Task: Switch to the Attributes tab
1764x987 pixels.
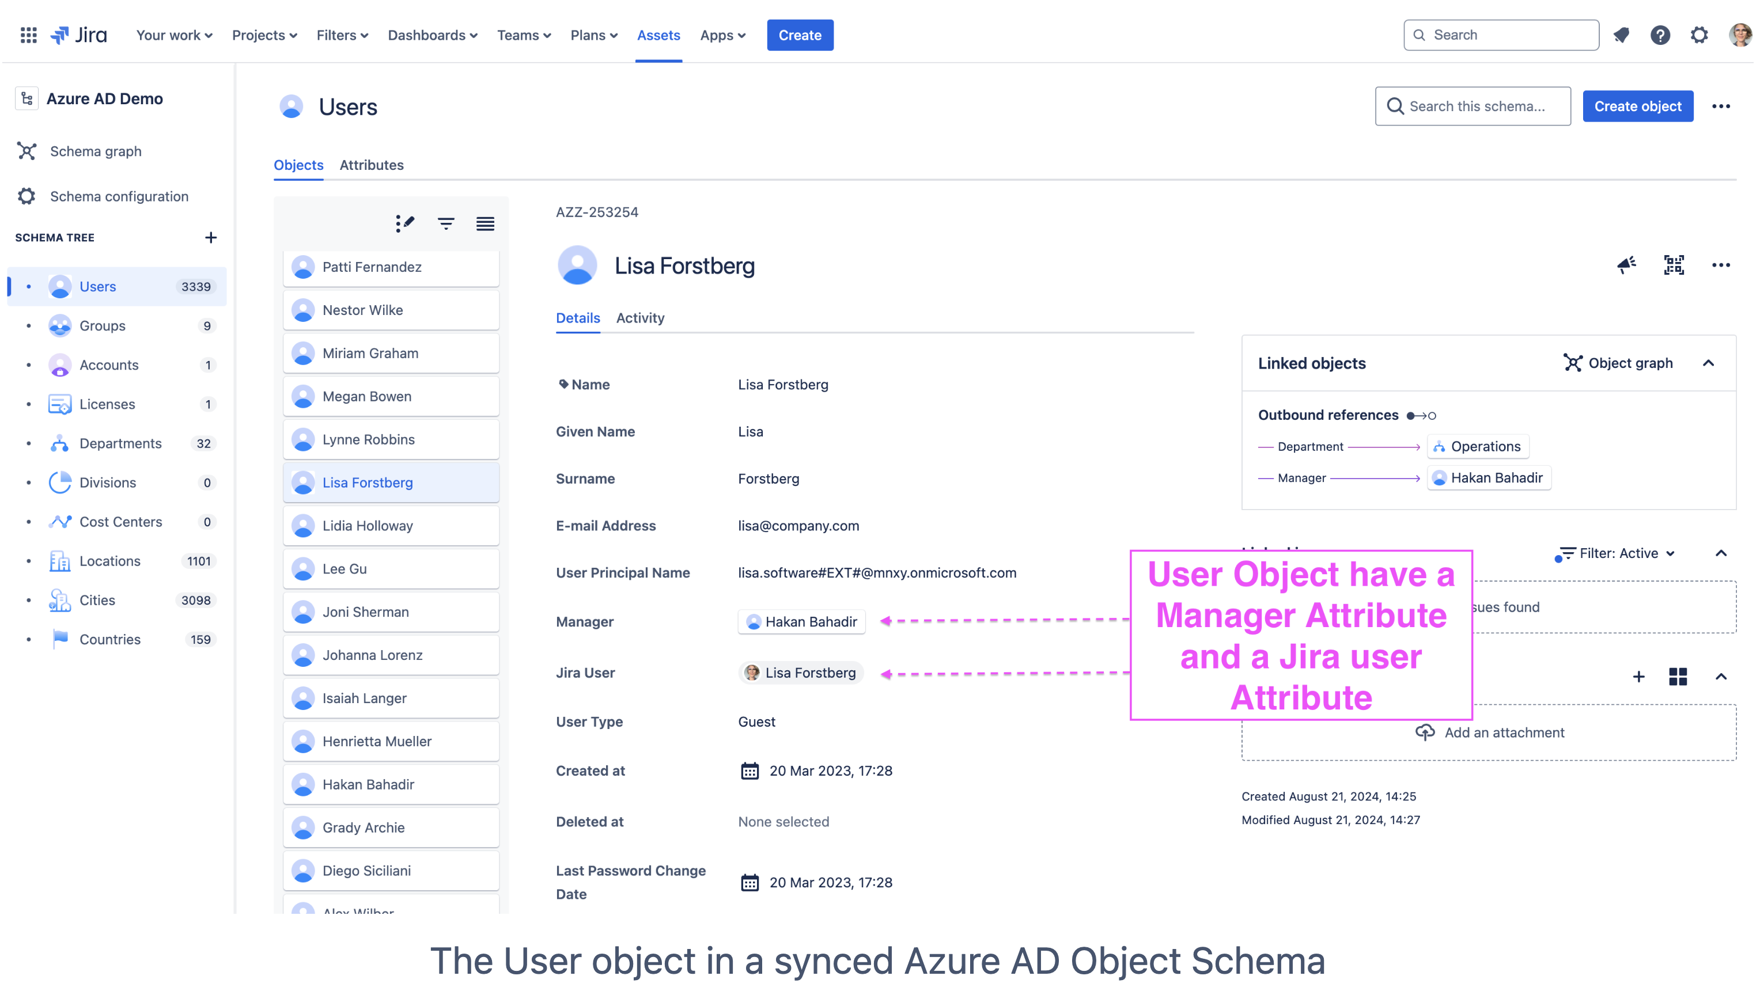Action: (x=372, y=165)
